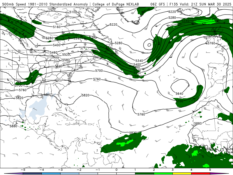Click the 5220 label near southern Greenland
This screenshot has height=175, width=233.
coord(114,24)
